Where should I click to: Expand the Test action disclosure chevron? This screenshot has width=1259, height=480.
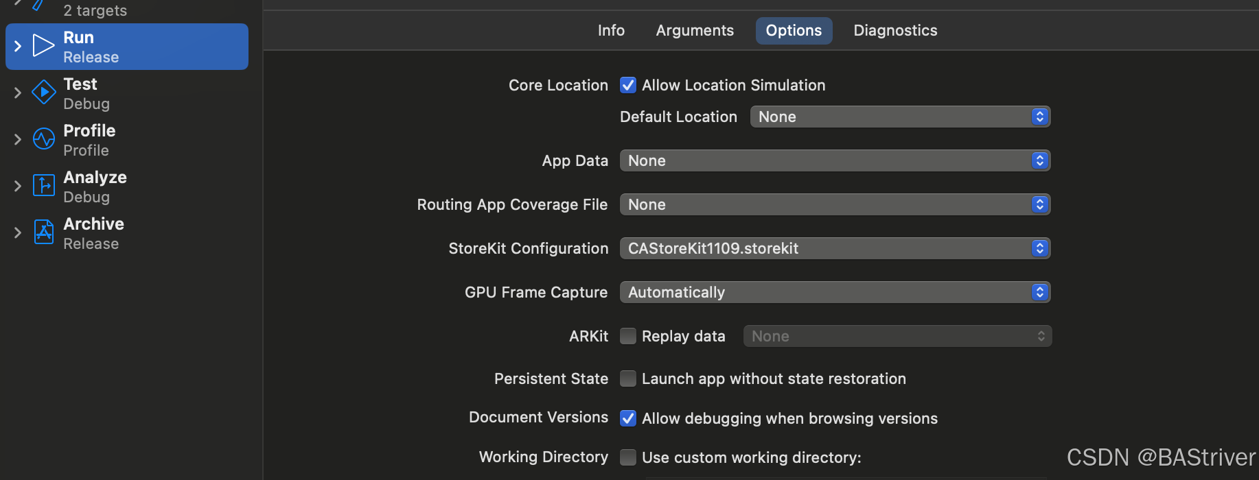point(18,93)
